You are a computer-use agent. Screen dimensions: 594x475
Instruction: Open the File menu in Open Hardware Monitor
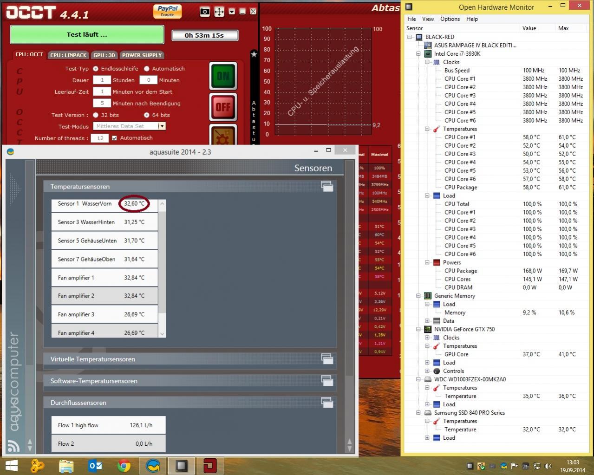pos(411,19)
